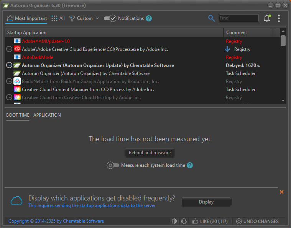This screenshot has height=228, width=291.
Task: Select the CCXProcess.exe by Adobe Inc. row
Action: (143, 49)
